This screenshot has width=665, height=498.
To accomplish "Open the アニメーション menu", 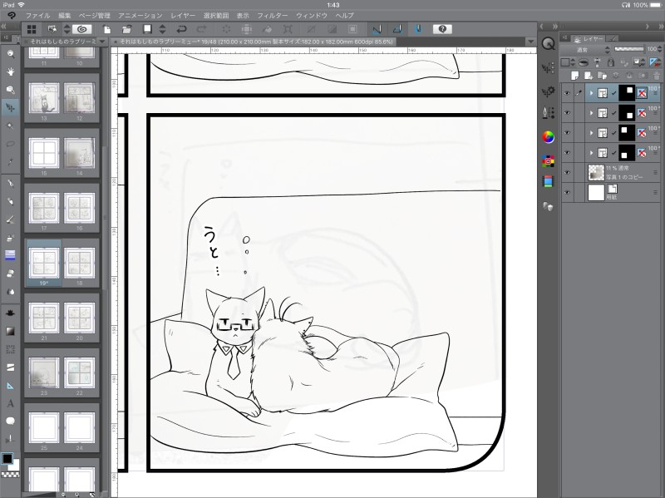I will 140,15.
